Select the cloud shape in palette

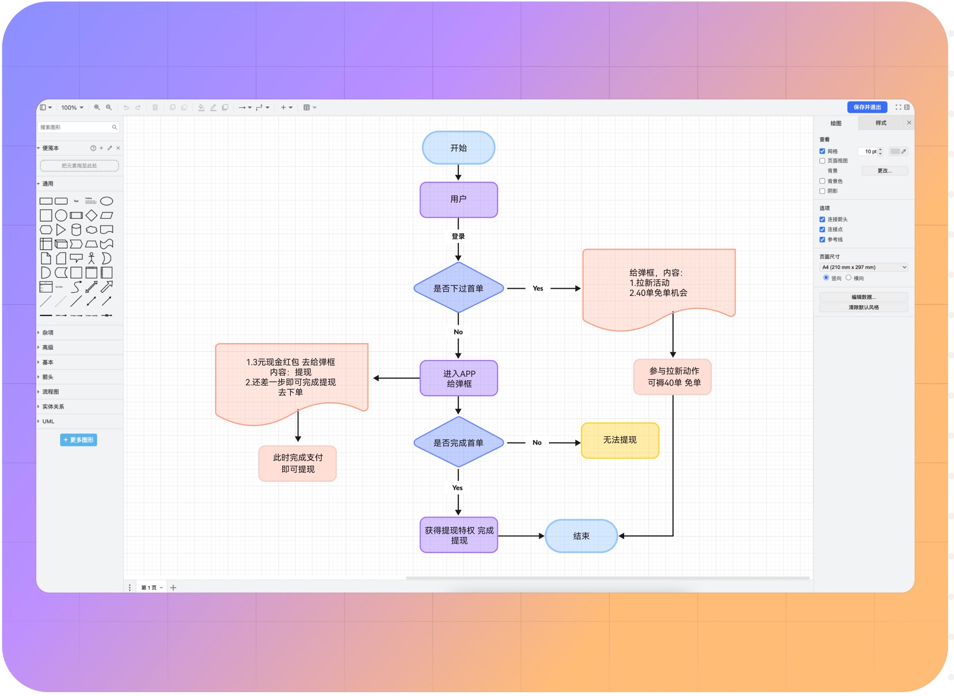tap(92, 230)
